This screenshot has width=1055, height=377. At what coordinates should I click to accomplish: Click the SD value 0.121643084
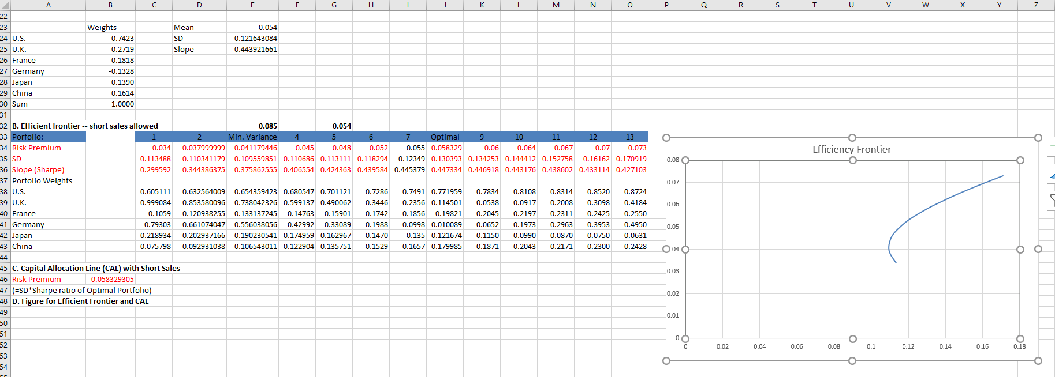252,38
